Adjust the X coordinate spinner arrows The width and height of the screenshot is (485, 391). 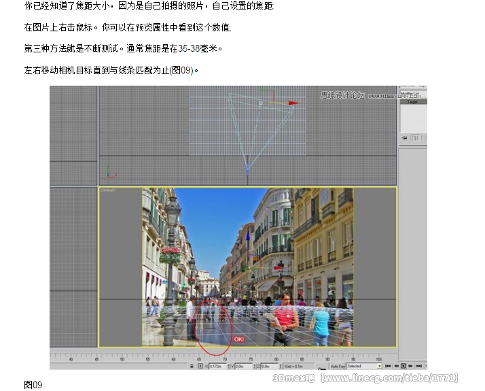[x=229, y=367]
